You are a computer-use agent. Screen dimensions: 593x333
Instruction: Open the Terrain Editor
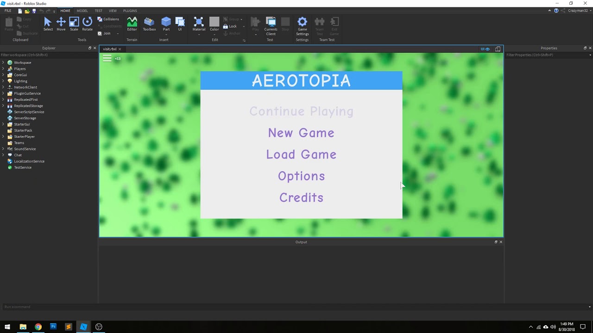click(x=132, y=24)
